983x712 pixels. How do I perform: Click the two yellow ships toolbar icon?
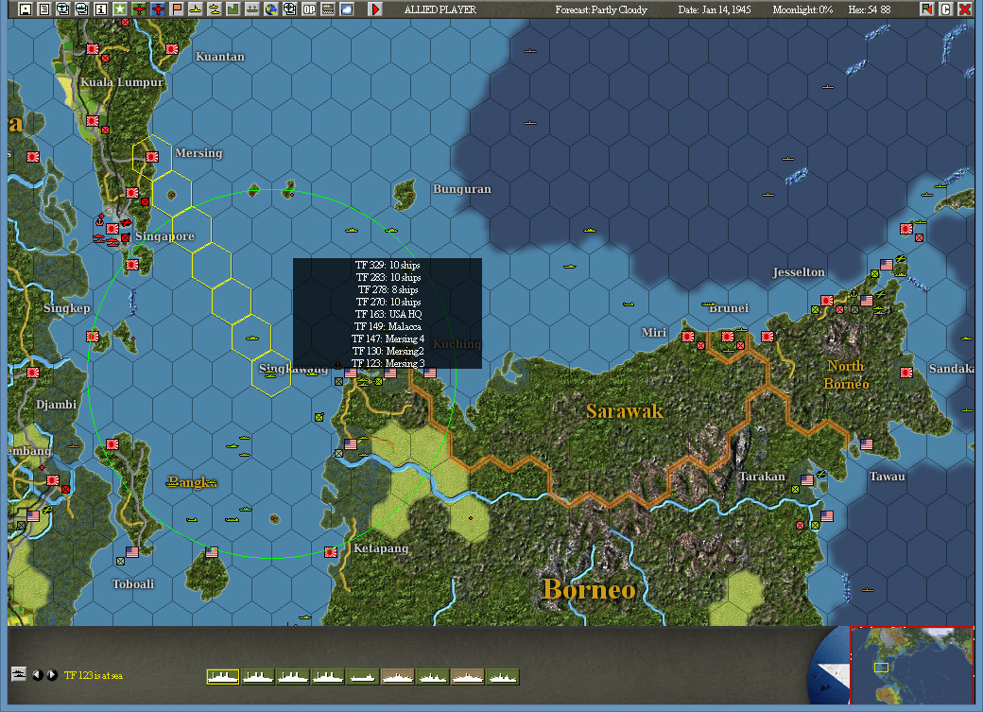click(214, 9)
